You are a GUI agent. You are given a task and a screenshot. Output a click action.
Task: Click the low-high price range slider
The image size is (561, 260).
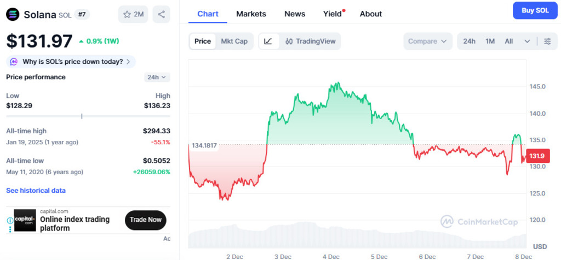pyautogui.click(x=88, y=116)
